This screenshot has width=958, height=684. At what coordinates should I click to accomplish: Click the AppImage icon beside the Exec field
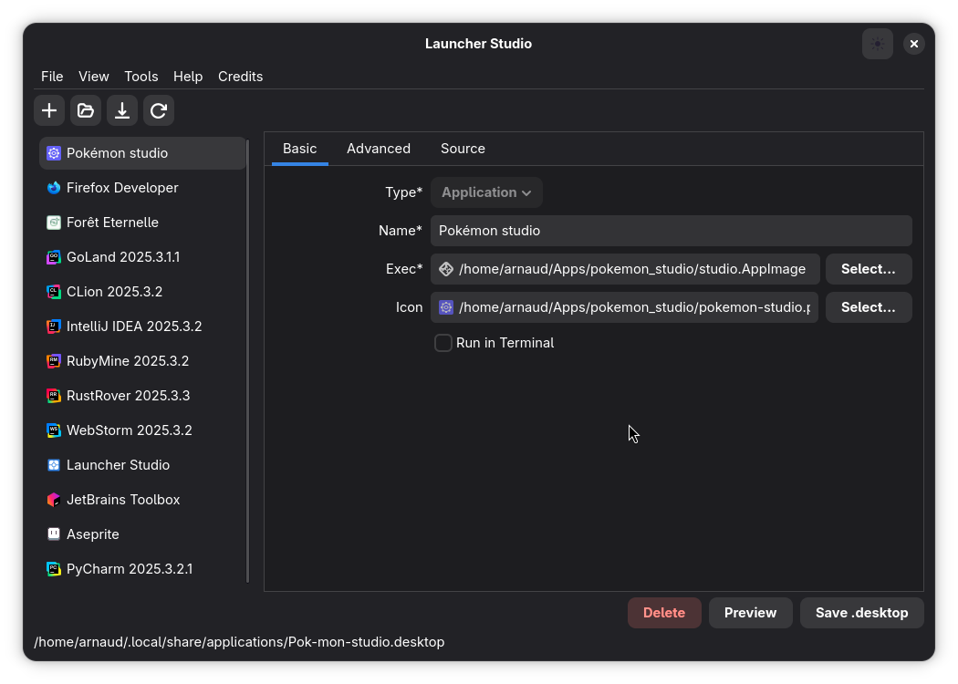point(445,268)
